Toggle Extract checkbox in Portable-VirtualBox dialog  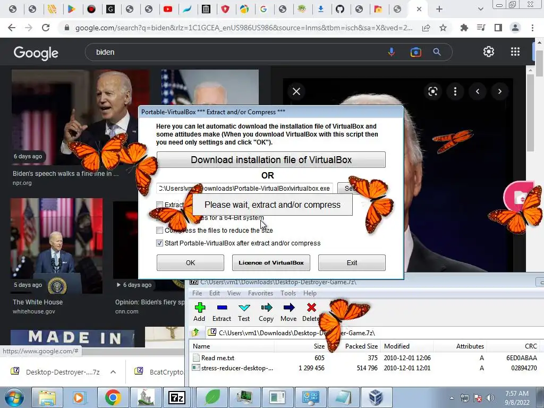pos(159,205)
